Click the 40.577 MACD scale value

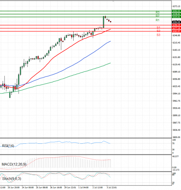point(176,156)
